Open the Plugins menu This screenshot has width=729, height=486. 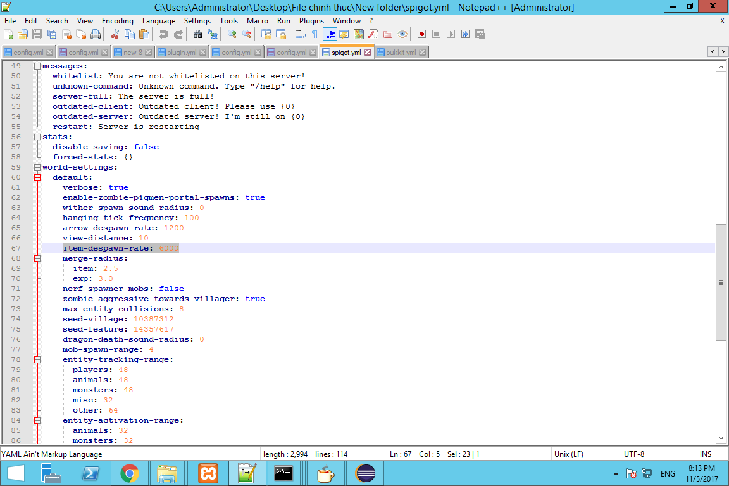[311, 21]
